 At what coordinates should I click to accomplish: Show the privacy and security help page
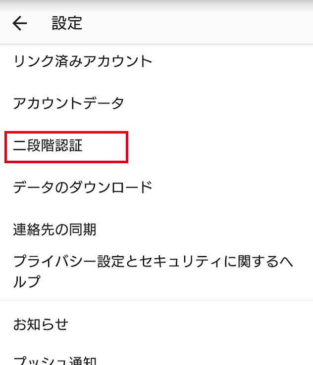point(153,271)
